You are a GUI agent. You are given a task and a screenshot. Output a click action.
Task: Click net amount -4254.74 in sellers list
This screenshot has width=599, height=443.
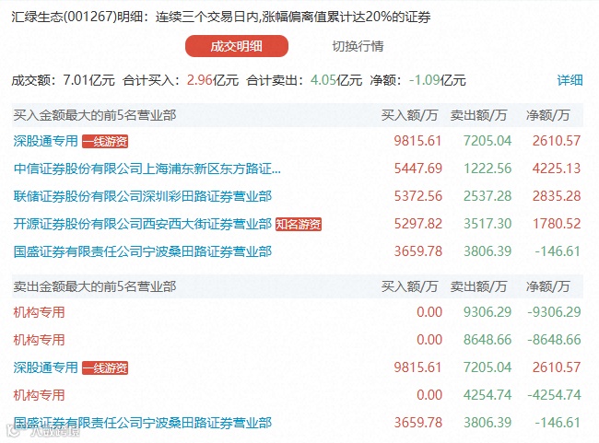[x=554, y=395]
